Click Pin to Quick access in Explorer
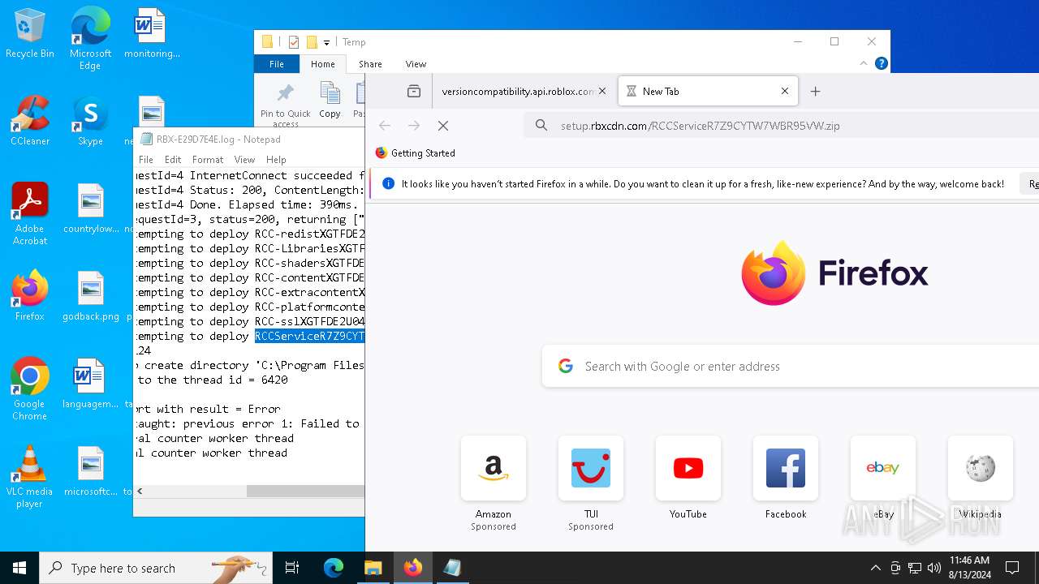This screenshot has width=1039, height=584. tap(285, 104)
